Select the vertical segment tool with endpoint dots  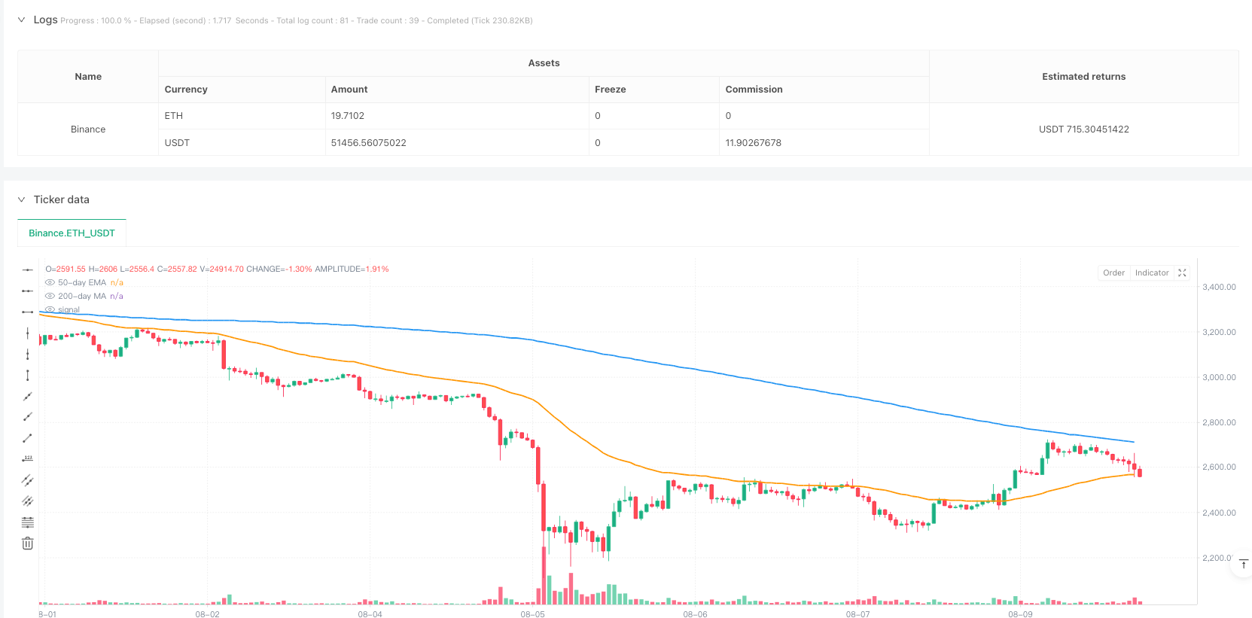click(x=28, y=375)
